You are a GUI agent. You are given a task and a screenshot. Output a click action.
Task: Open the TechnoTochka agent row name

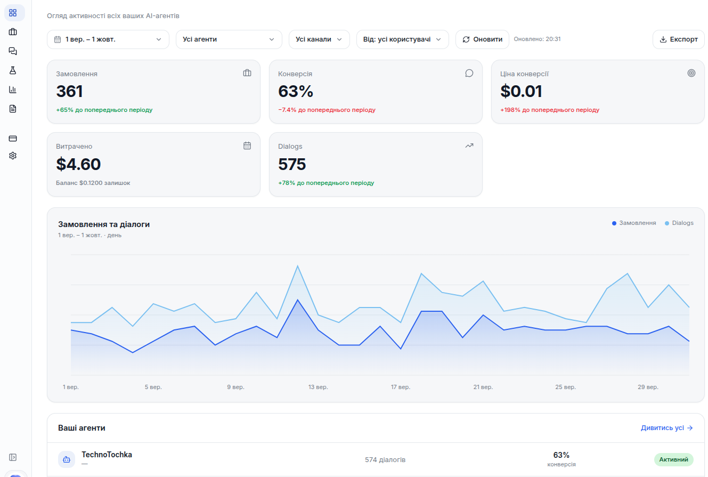coord(107,455)
